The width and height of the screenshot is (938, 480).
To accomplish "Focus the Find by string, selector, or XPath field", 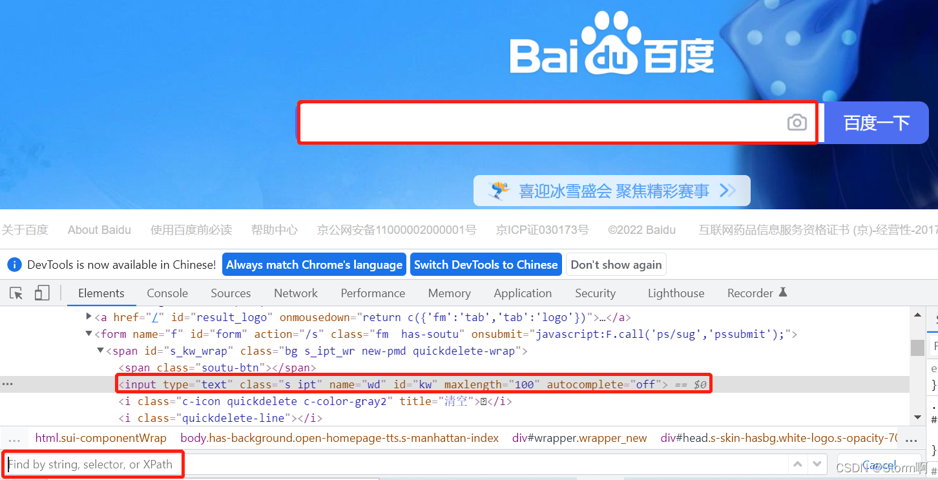I will [x=397, y=464].
